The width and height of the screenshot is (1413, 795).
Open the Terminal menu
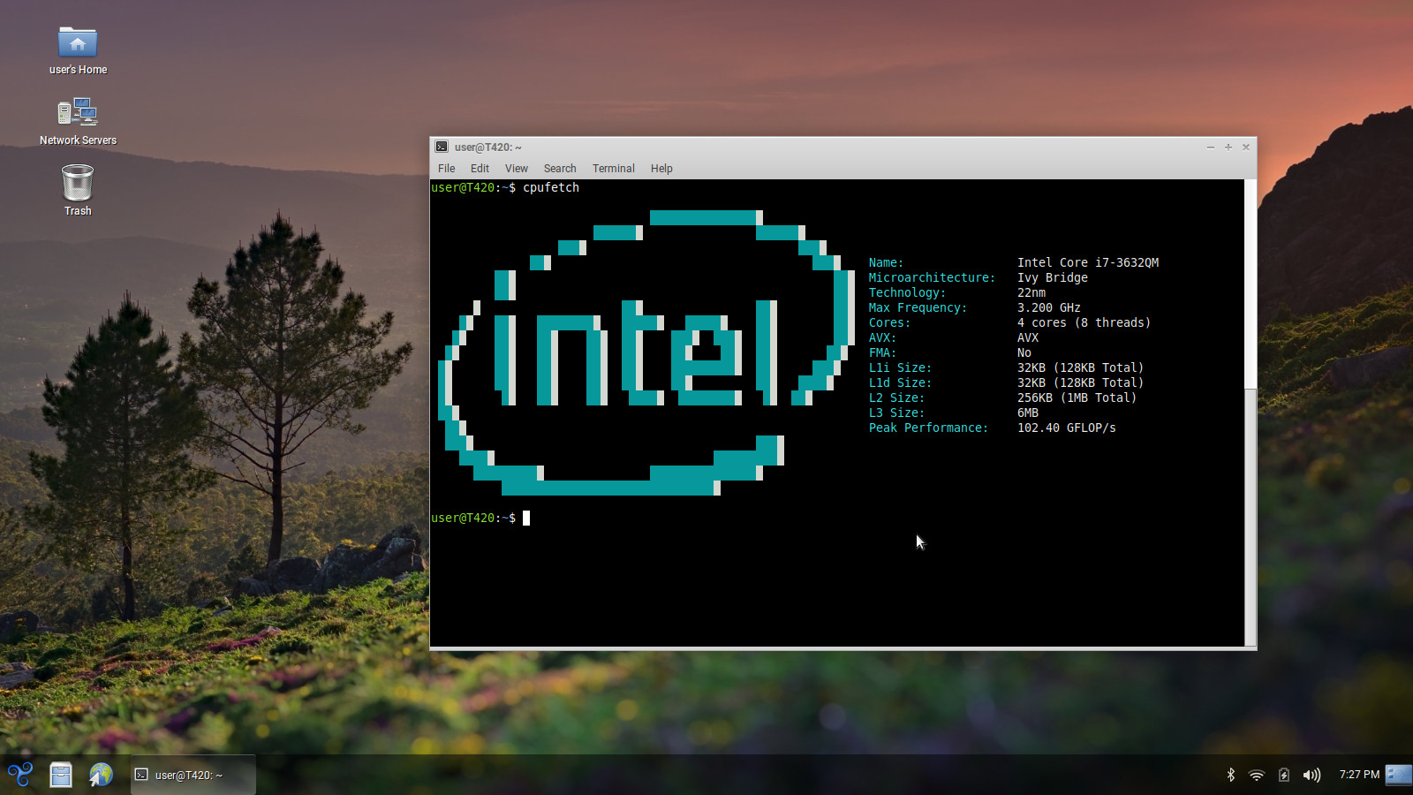(x=614, y=168)
